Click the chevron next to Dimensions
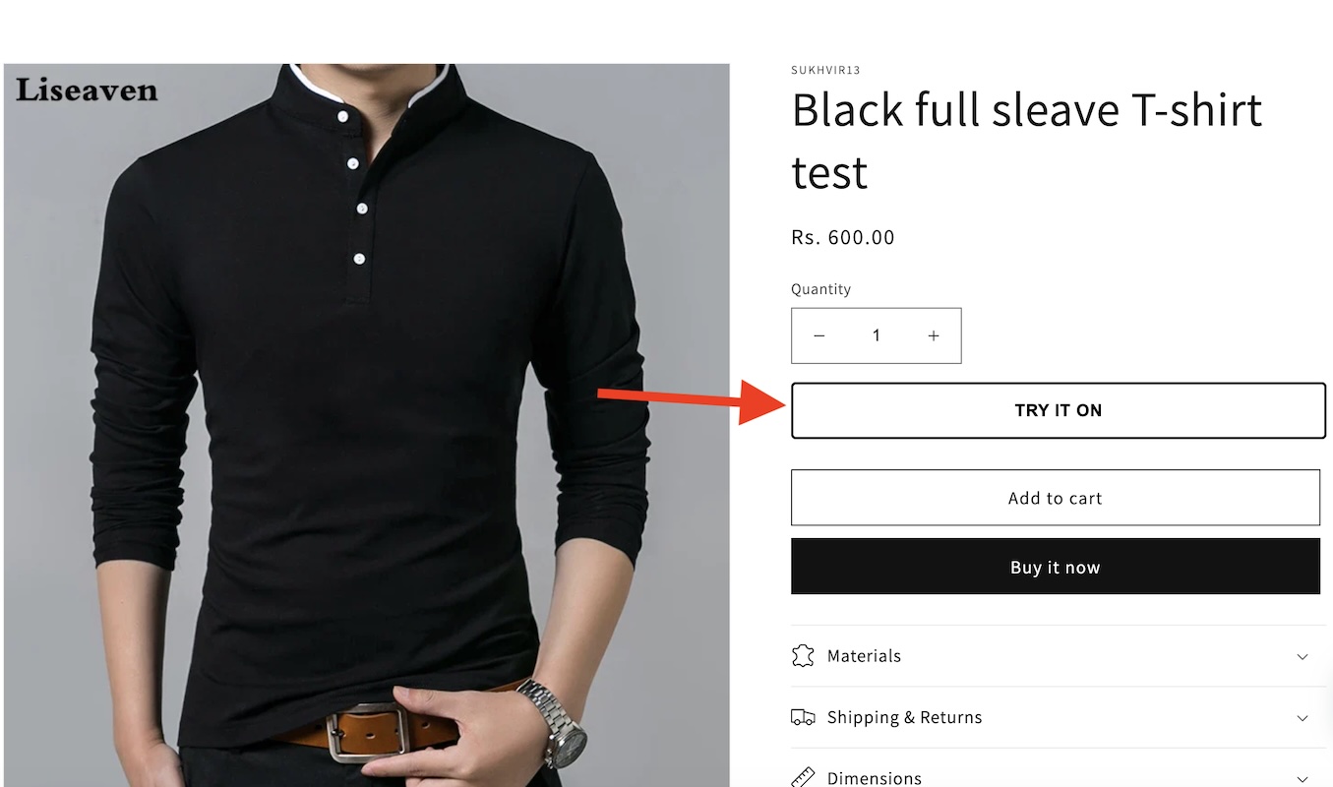 coord(1302,777)
